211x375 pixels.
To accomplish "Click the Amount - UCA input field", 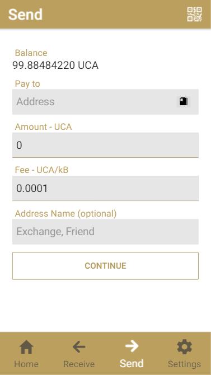I will click(105, 145).
